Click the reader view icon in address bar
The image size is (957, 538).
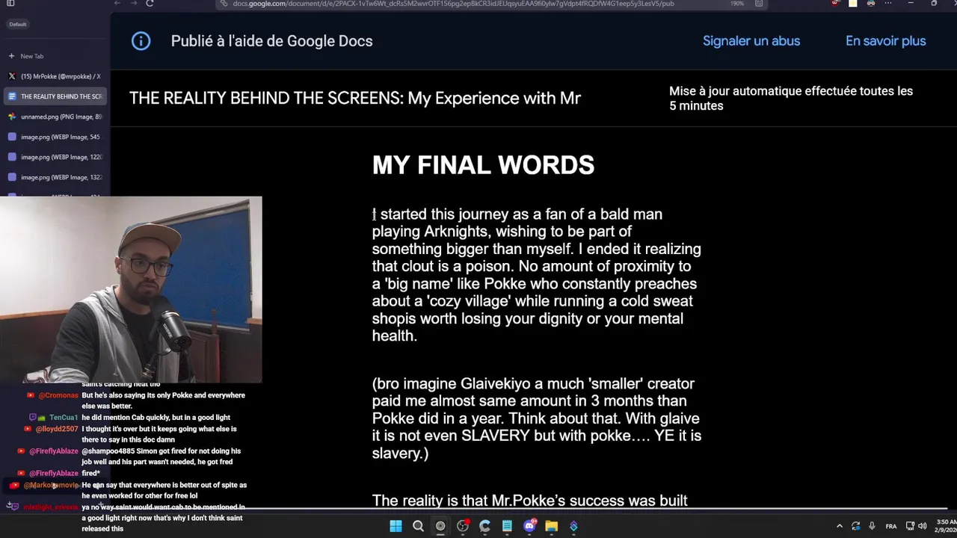(759, 4)
